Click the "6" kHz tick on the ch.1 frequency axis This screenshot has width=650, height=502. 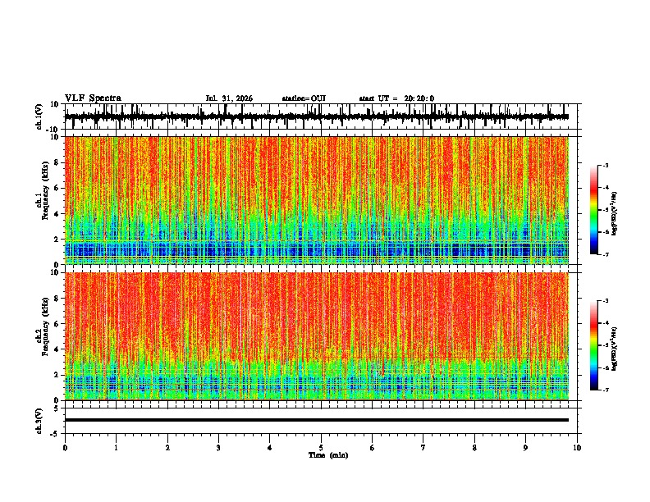pos(57,188)
